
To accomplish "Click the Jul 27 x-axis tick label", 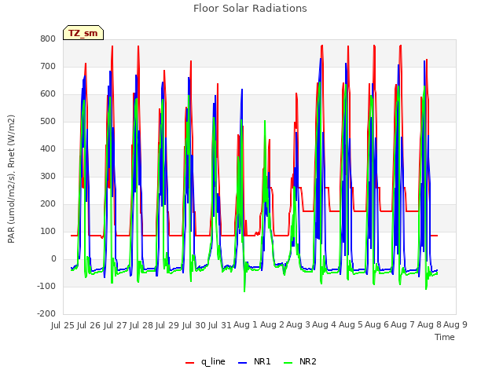I will [115, 325].
